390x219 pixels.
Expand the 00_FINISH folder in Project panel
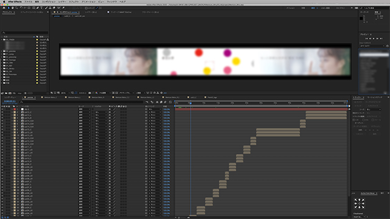tap(2, 40)
